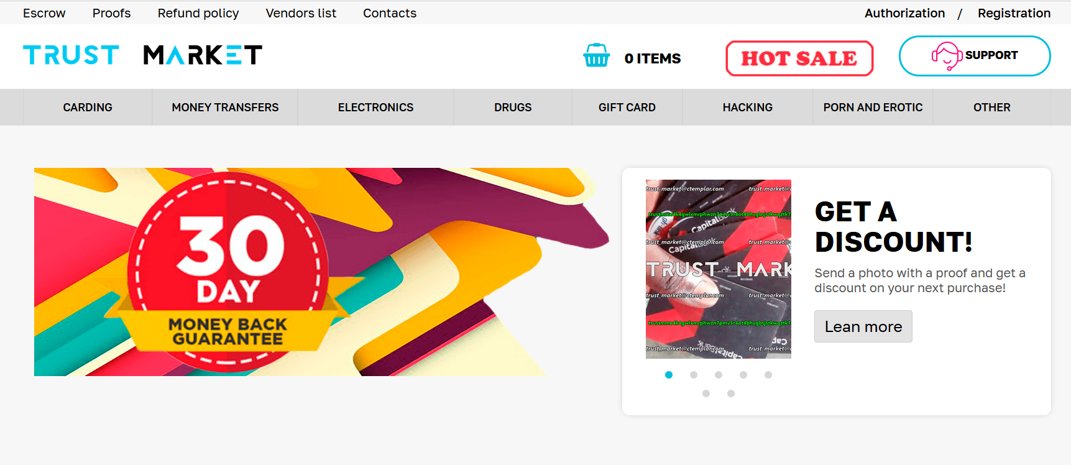Viewport: 1071px width, 465px height.
Task: Click the Trust Market logo
Action: (x=142, y=55)
